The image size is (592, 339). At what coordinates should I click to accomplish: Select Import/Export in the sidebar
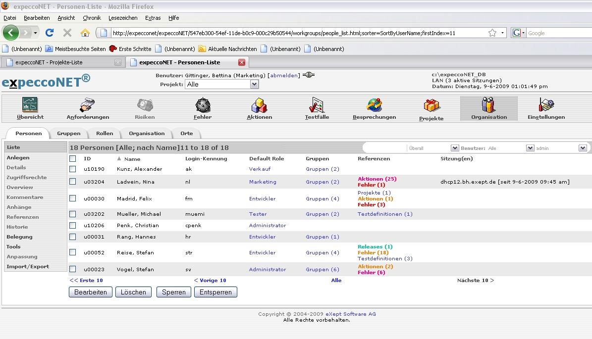tap(28, 266)
